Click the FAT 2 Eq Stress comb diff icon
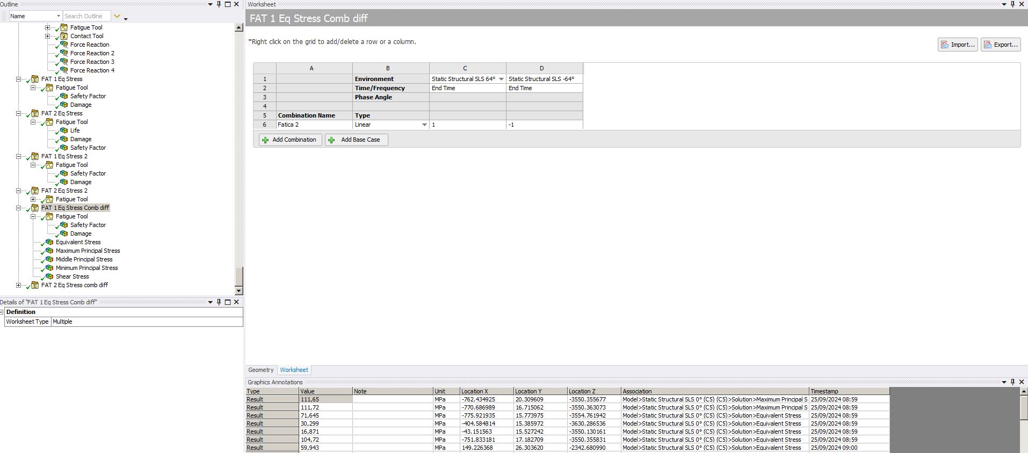This screenshot has width=1028, height=453. (35, 285)
